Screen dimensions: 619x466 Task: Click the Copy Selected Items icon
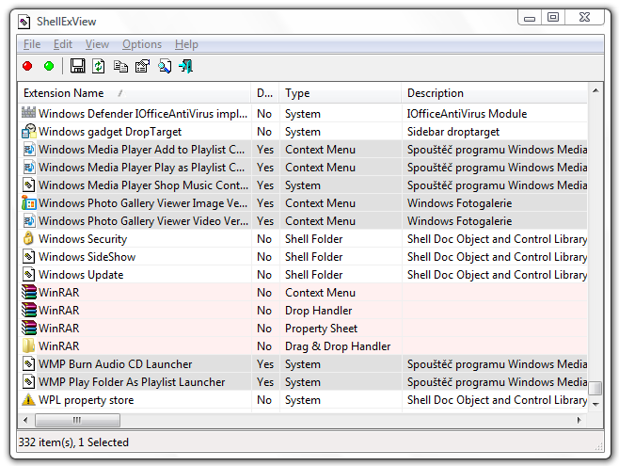coord(120,66)
